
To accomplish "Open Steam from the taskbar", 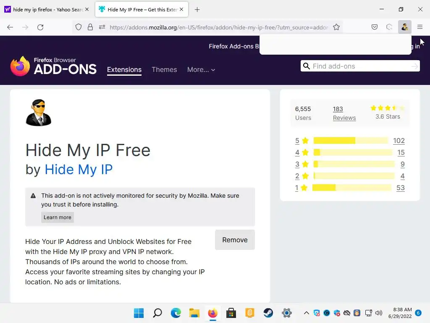I will click(x=268, y=313).
